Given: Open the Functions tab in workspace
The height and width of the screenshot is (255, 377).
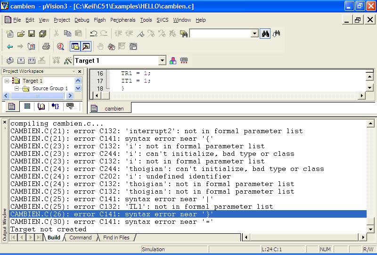Looking at the screenshot, I should pyautogui.click(x=55, y=106).
